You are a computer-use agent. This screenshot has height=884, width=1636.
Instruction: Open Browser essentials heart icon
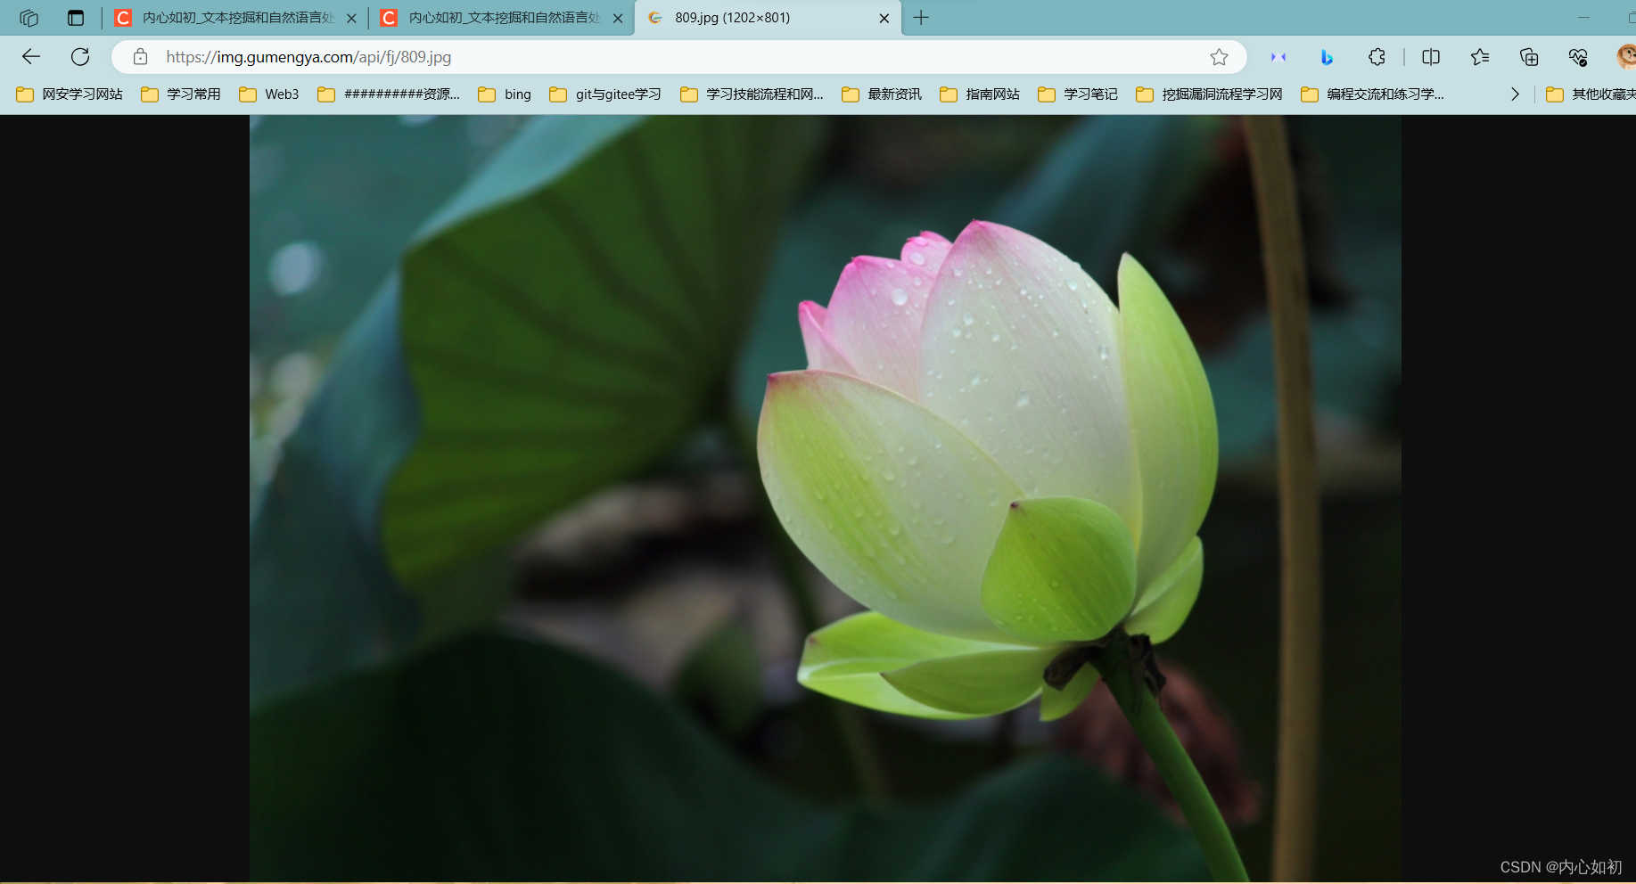coord(1578,57)
